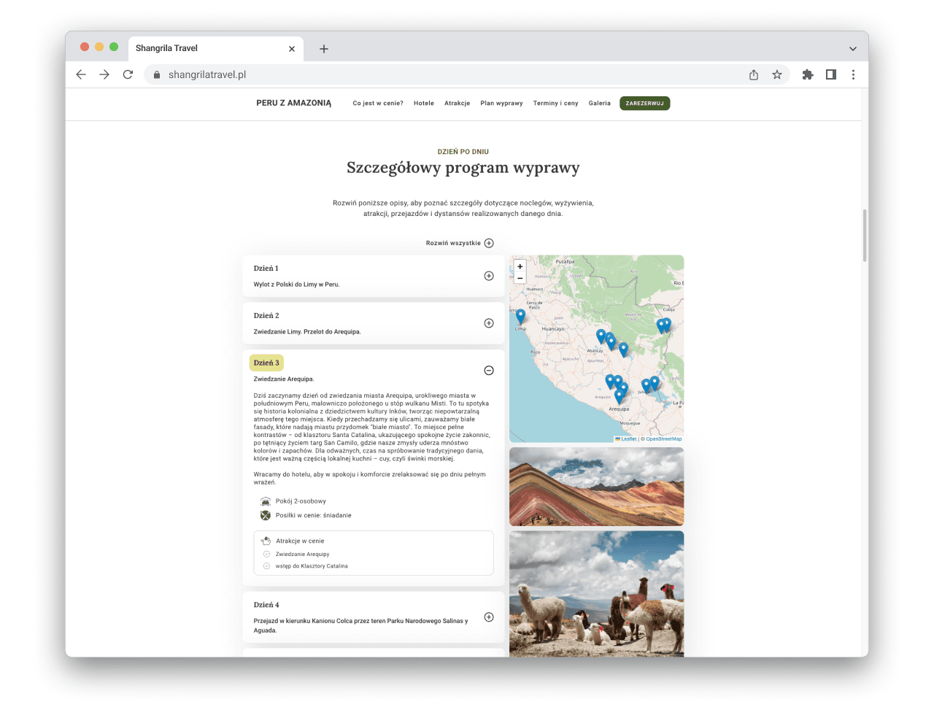Click the share page icon in address bar

[x=754, y=74]
